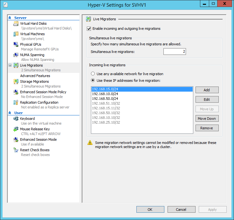This screenshot has width=234, height=220.
Task: Select 192.168.51.10/32 in the IP list
Action: (x=142, y=103)
